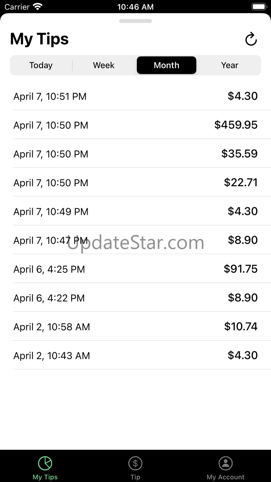This screenshot has height=482, width=271.
Task: Tap the sheet grabber handle at top
Action: 135,21
